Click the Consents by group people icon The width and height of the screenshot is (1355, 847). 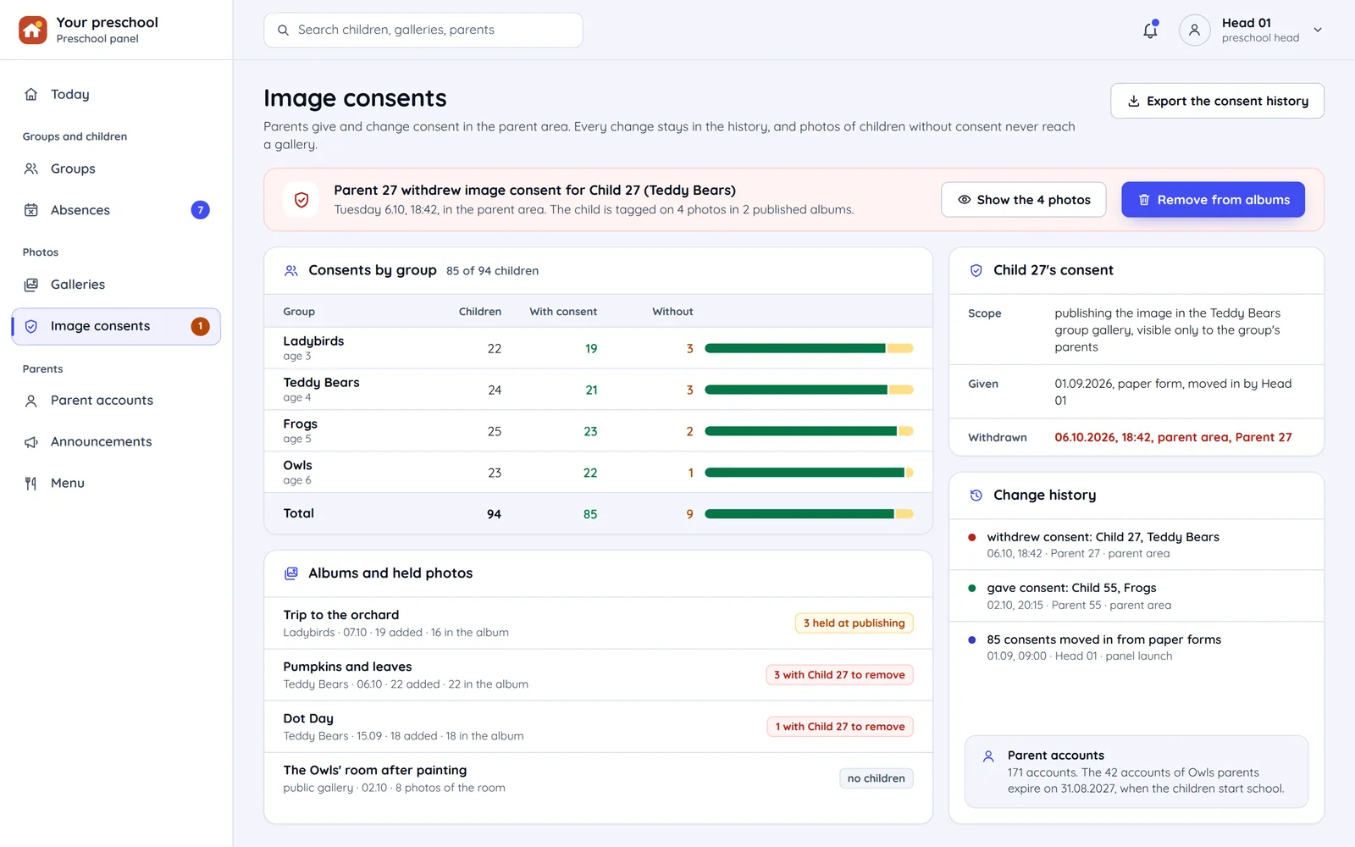point(291,271)
